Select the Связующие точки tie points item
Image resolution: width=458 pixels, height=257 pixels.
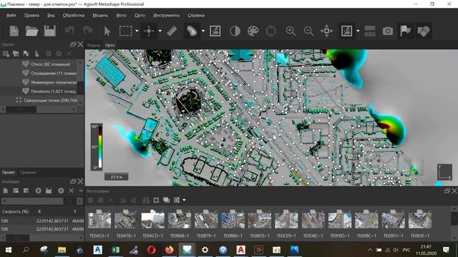[x=51, y=100]
